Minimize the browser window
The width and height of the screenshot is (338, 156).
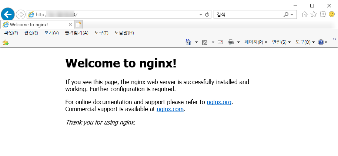point(295,6)
